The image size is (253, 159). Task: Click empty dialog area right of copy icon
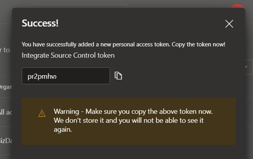(178, 76)
